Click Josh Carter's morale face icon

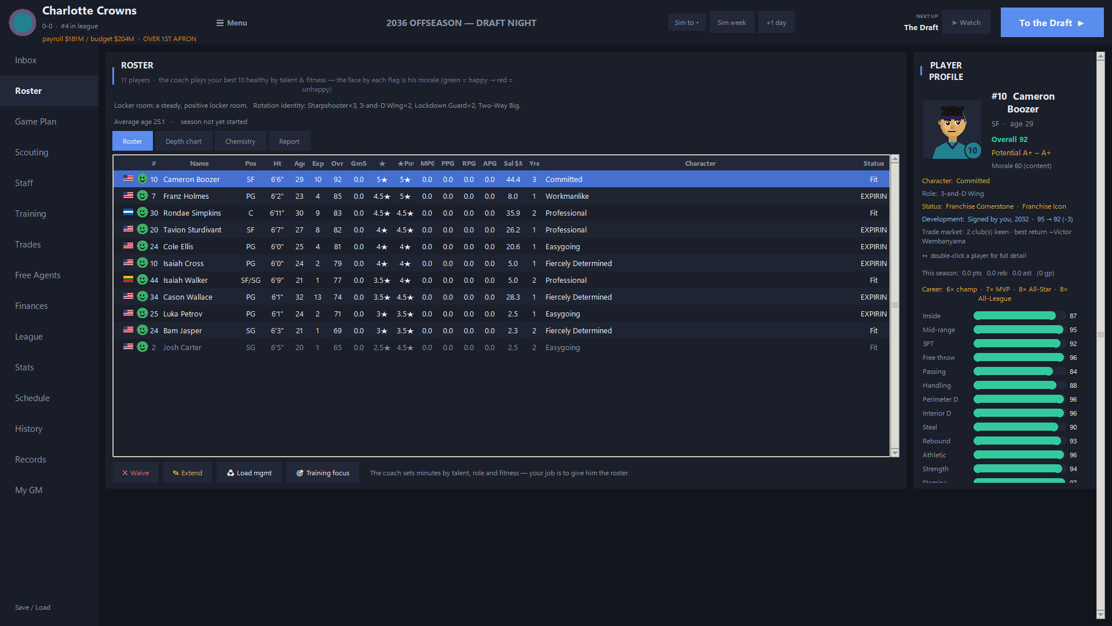tap(142, 347)
